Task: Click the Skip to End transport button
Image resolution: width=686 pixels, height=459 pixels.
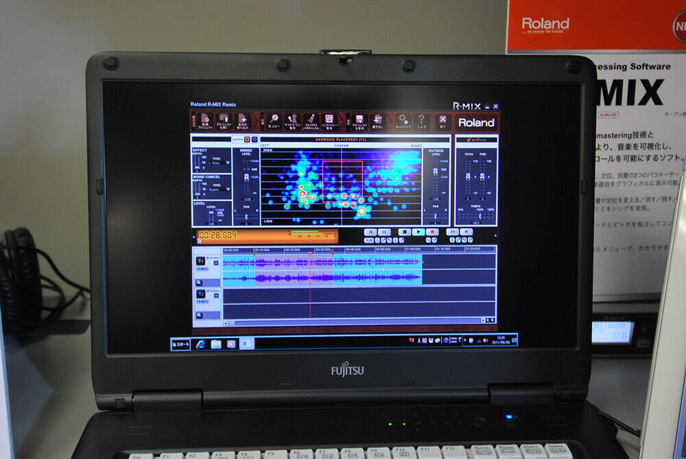Action: pyautogui.click(x=466, y=232)
